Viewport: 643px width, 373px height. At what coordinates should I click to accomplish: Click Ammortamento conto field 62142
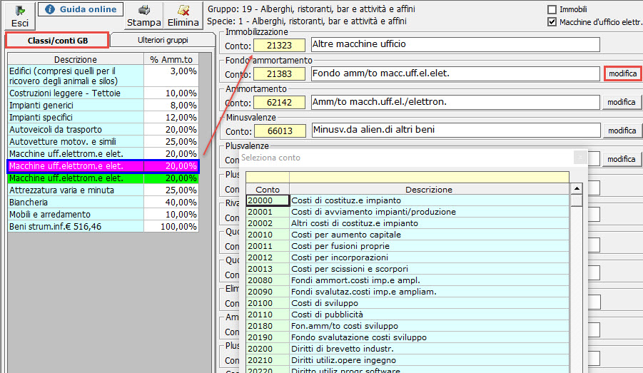279,103
